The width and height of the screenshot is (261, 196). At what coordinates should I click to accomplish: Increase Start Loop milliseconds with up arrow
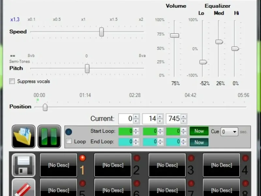pos(183,129)
